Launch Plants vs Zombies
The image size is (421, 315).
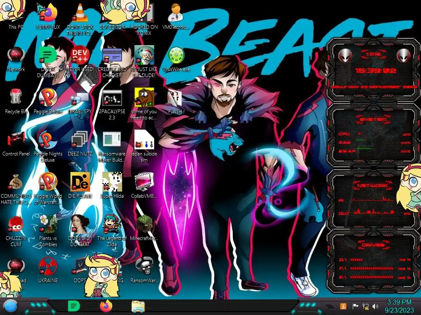[x=48, y=224]
